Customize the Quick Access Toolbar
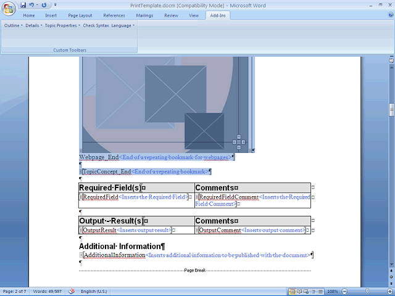This screenshot has height=296, width=395. pyautogui.click(x=55, y=5)
